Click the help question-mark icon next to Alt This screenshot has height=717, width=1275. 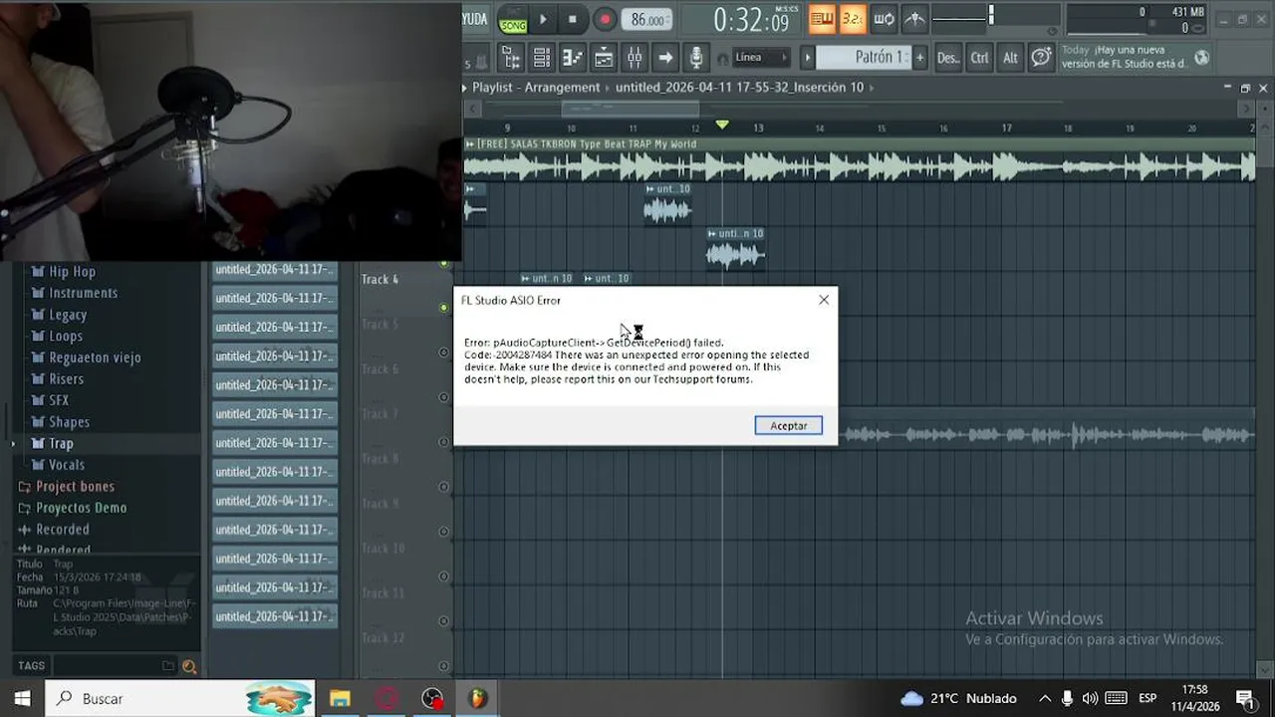point(1041,57)
